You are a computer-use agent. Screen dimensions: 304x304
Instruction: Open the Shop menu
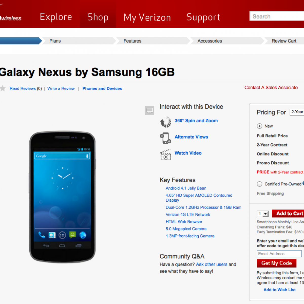[x=98, y=17]
